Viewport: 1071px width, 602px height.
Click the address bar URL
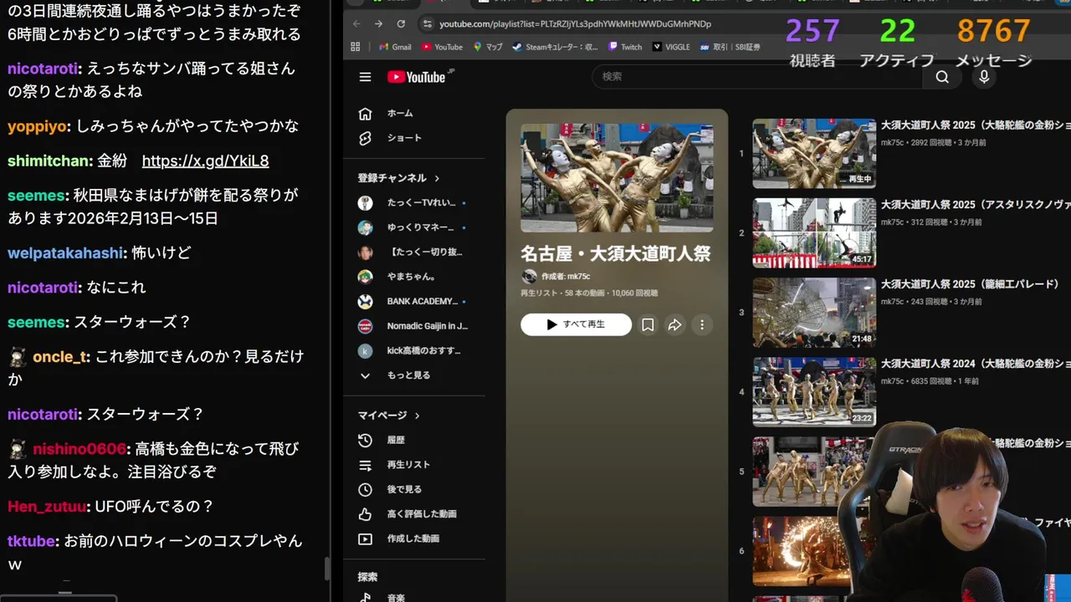pyautogui.click(x=575, y=24)
